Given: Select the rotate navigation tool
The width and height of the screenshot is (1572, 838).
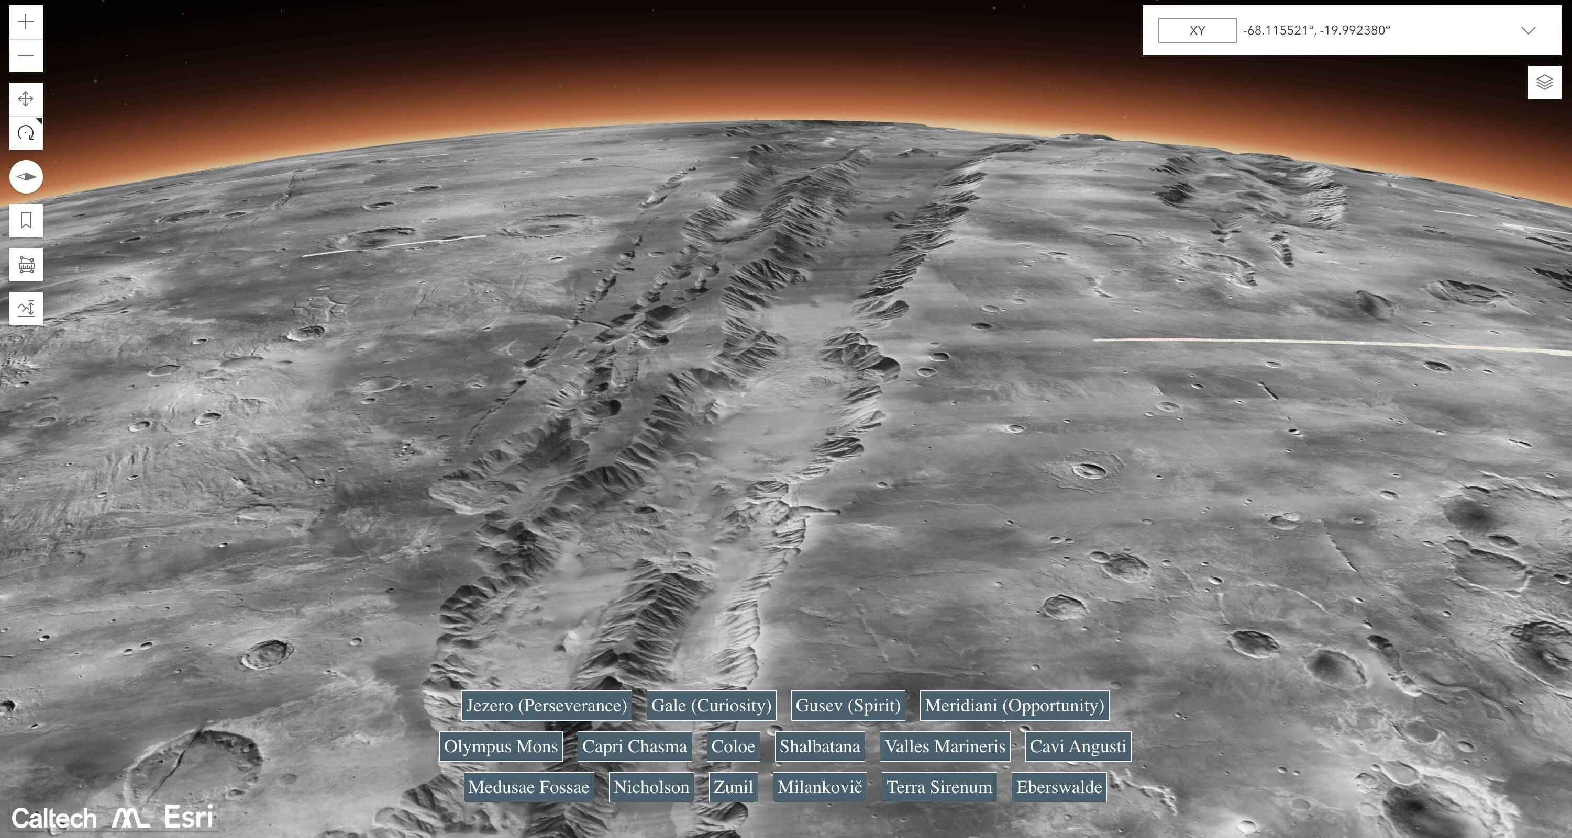Looking at the screenshot, I should tap(26, 133).
